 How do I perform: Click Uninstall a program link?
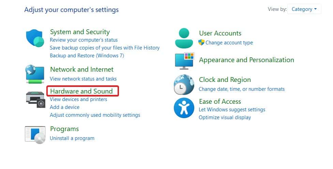(72, 138)
